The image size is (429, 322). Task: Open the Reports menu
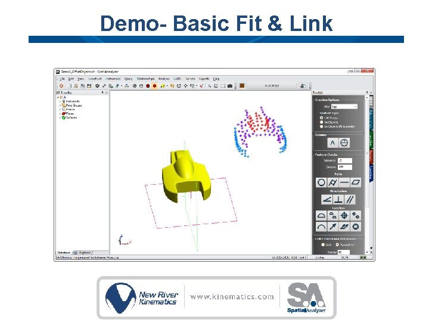click(x=204, y=79)
